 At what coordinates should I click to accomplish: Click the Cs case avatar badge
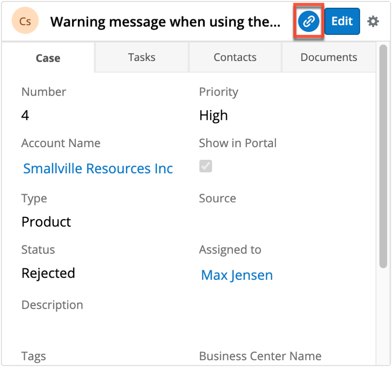[25, 22]
